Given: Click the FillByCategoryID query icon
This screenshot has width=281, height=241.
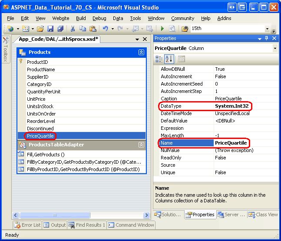Looking at the screenshot, I should click(x=21, y=162).
